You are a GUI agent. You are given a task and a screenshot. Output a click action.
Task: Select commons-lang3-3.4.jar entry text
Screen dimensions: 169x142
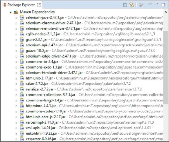coord(45,100)
